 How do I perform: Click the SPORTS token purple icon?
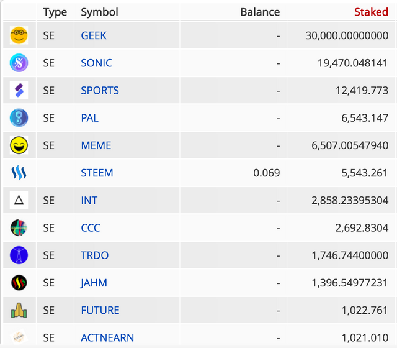click(19, 90)
